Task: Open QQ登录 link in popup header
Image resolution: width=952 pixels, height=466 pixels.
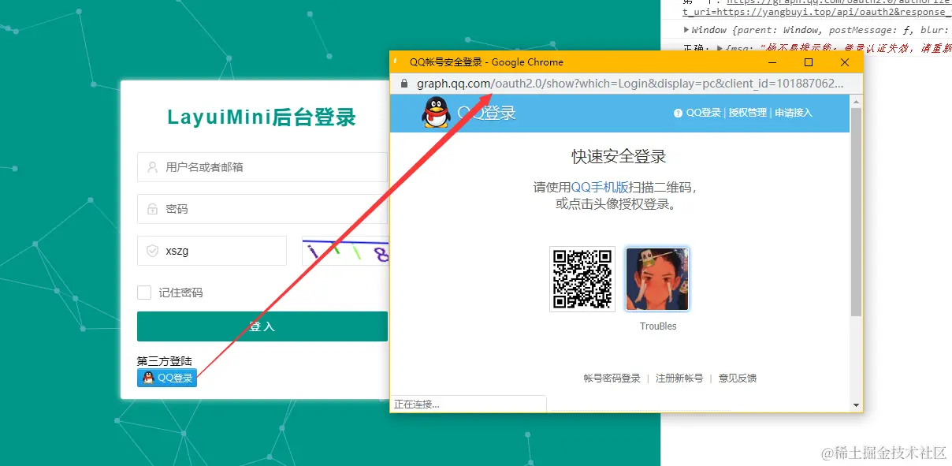Action: (703, 113)
